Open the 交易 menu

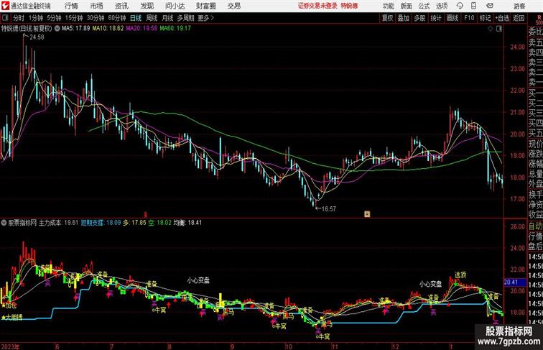[233, 6]
